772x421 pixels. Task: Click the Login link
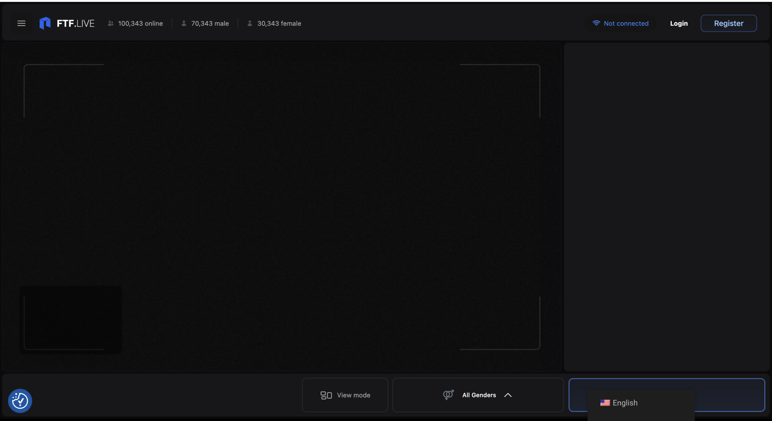pos(679,23)
